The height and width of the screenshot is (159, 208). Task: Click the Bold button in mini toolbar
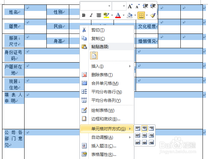[x=84, y=15]
